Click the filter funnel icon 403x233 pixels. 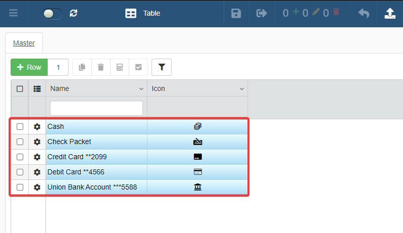pos(162,67)
